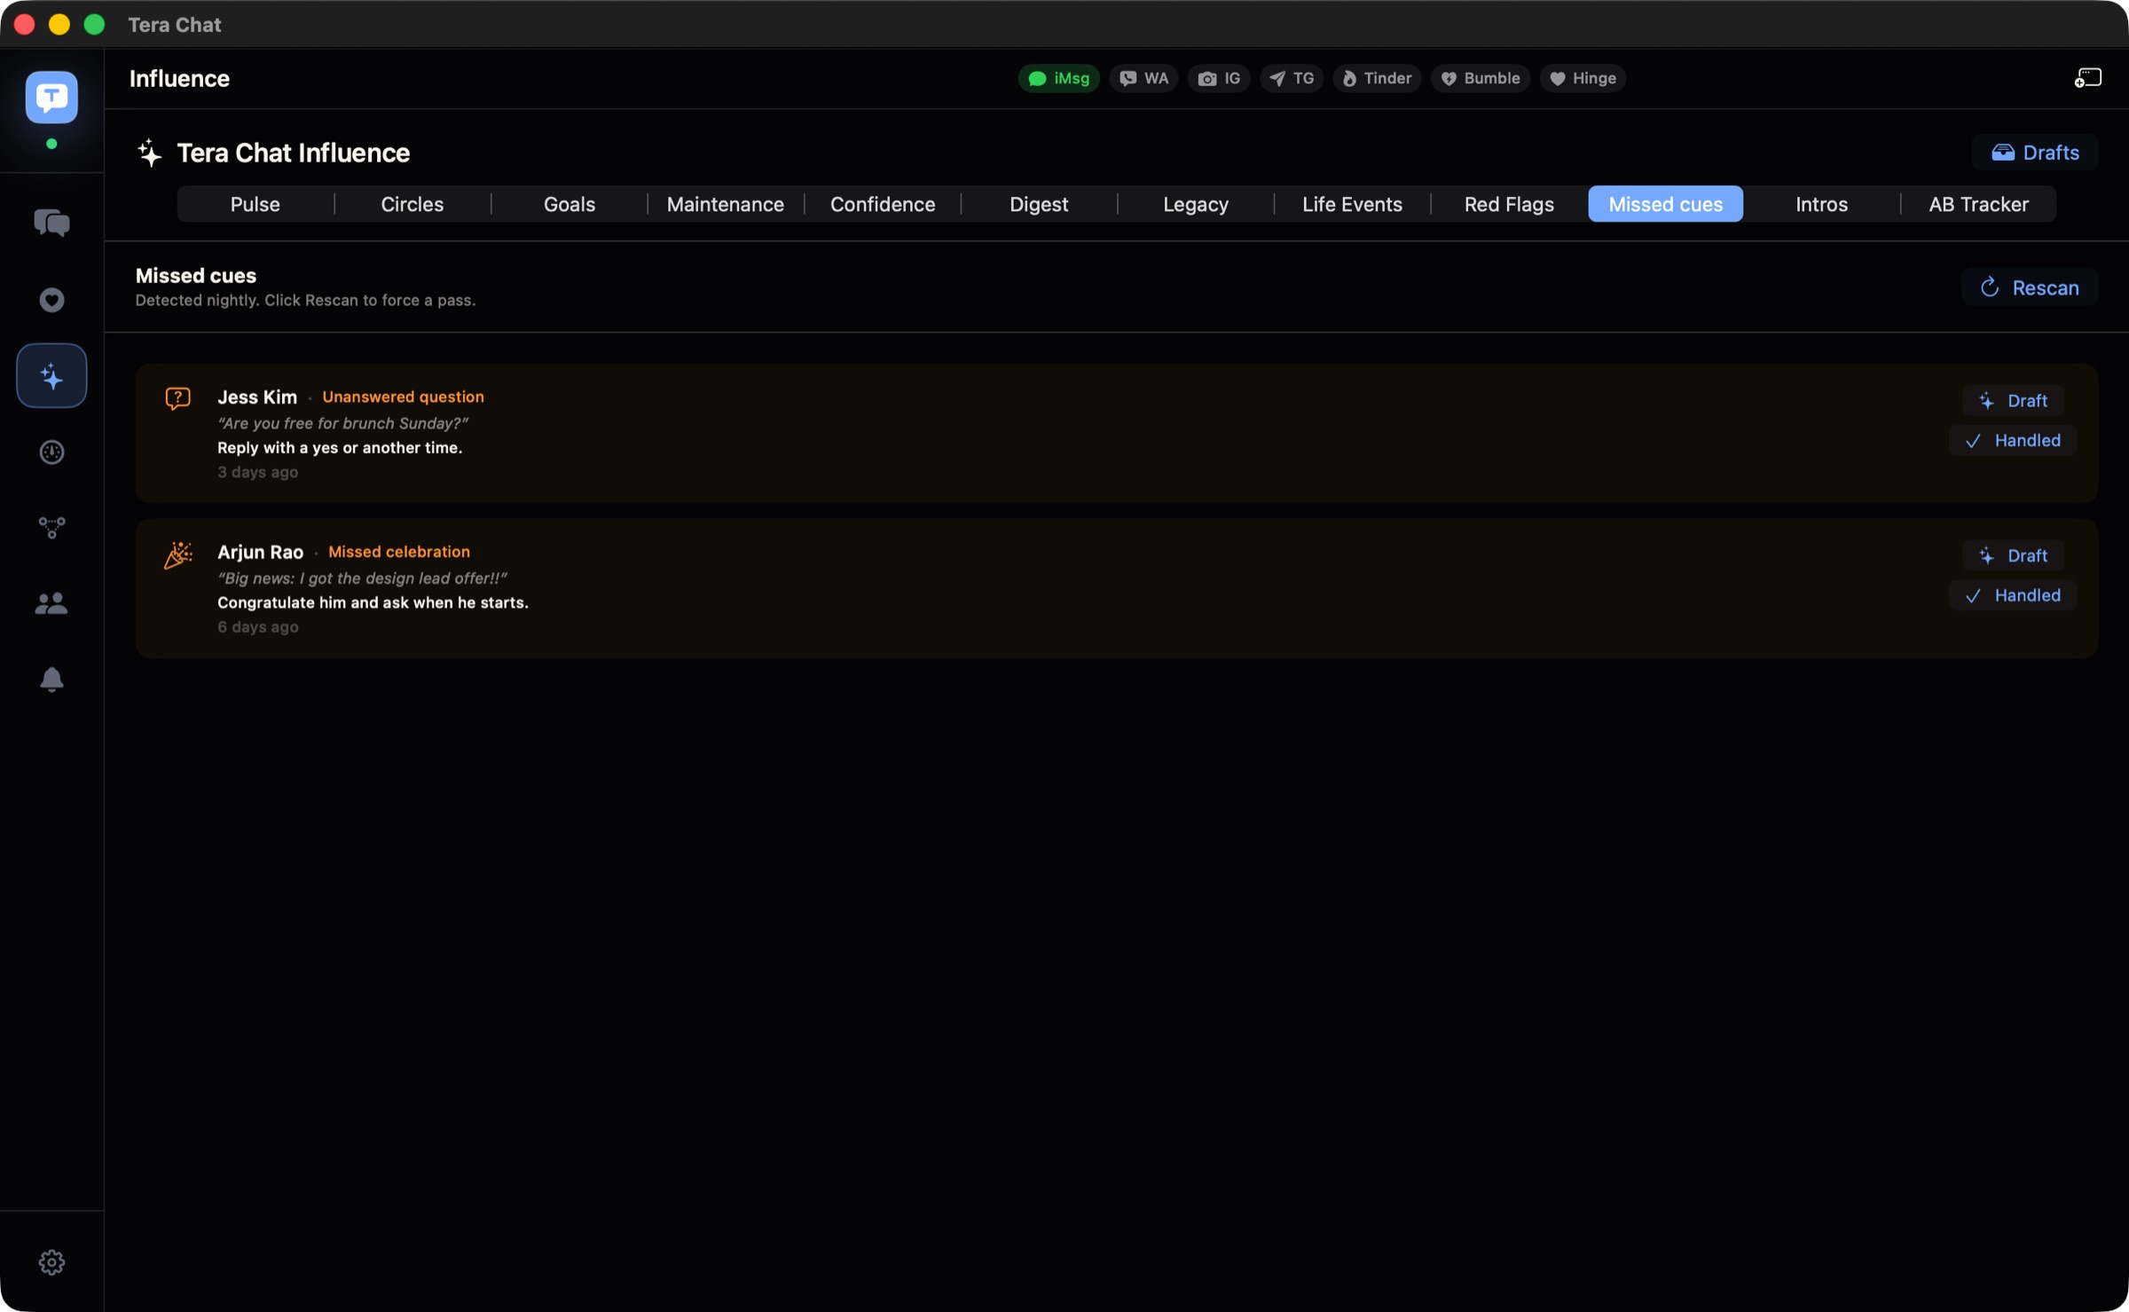Switch to the Life Events tab
The height and width of the screenshot is (1312, 2129).
[1352, 204]
